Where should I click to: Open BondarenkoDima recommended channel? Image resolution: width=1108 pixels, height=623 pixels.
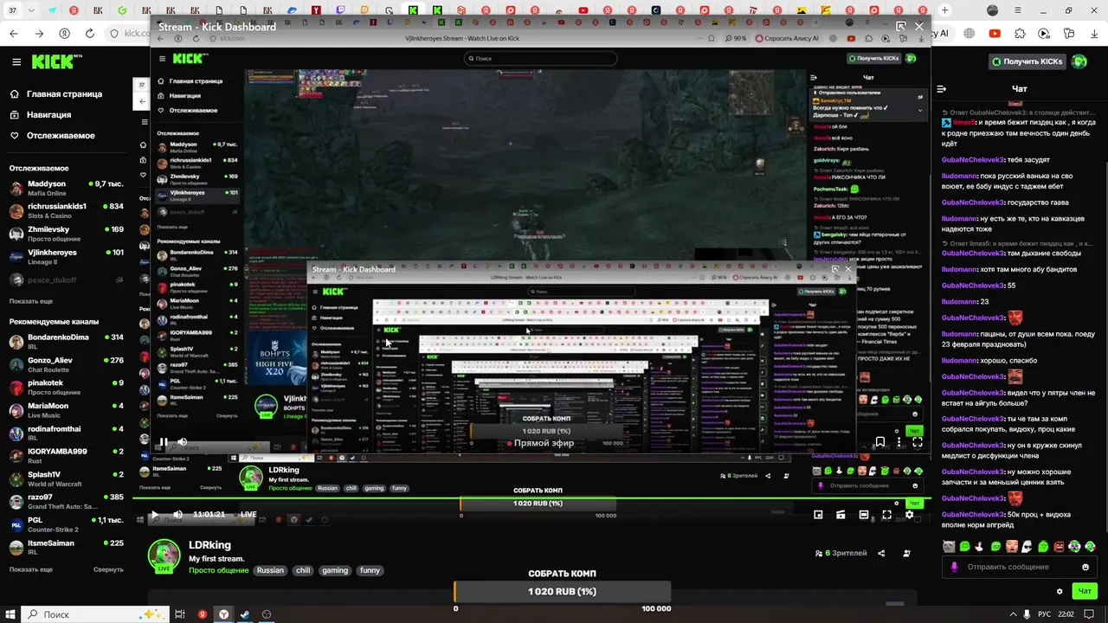click(67, 341)
